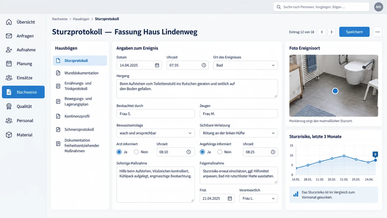Click bar chart icon in Sturzrisiko note
Screen dimensions: 387x218
[x=296, y=194]
